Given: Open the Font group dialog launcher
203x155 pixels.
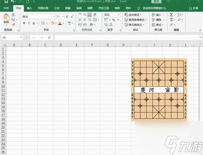Looking at the screenshot, I should [74, 30].
